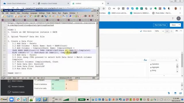184x103 pixels.
Task: Click 'Windows (CR LF)' in Notepad++ status bar
Action: tap(66, 78)
